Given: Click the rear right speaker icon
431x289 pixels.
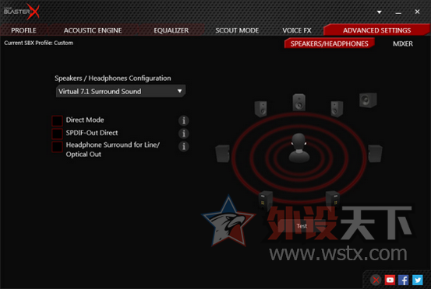Looking at the screenshot, I should (x=333, y=200).
